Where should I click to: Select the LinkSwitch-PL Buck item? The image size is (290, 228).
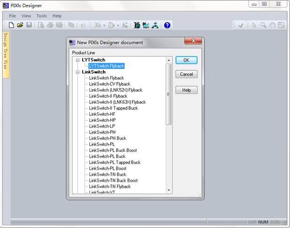point(107,156)
